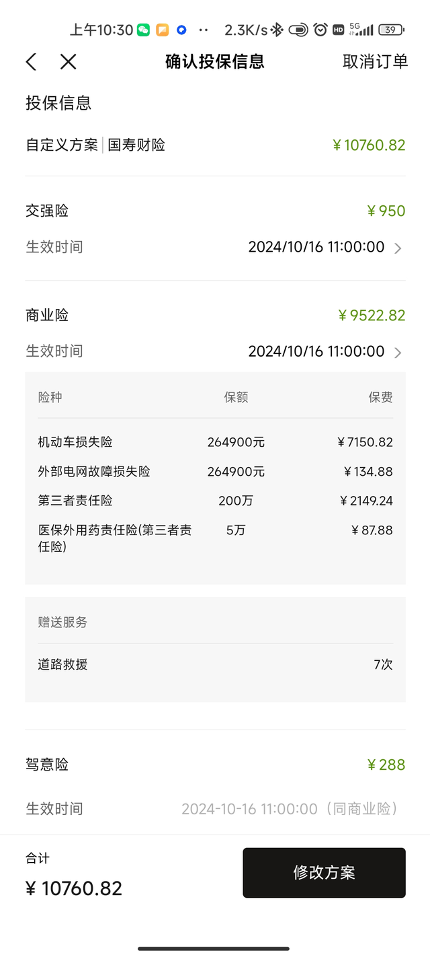Tap the 自定义方案 国寿财险 plan row
Screen dimensions: 430x957
(215, 145)
